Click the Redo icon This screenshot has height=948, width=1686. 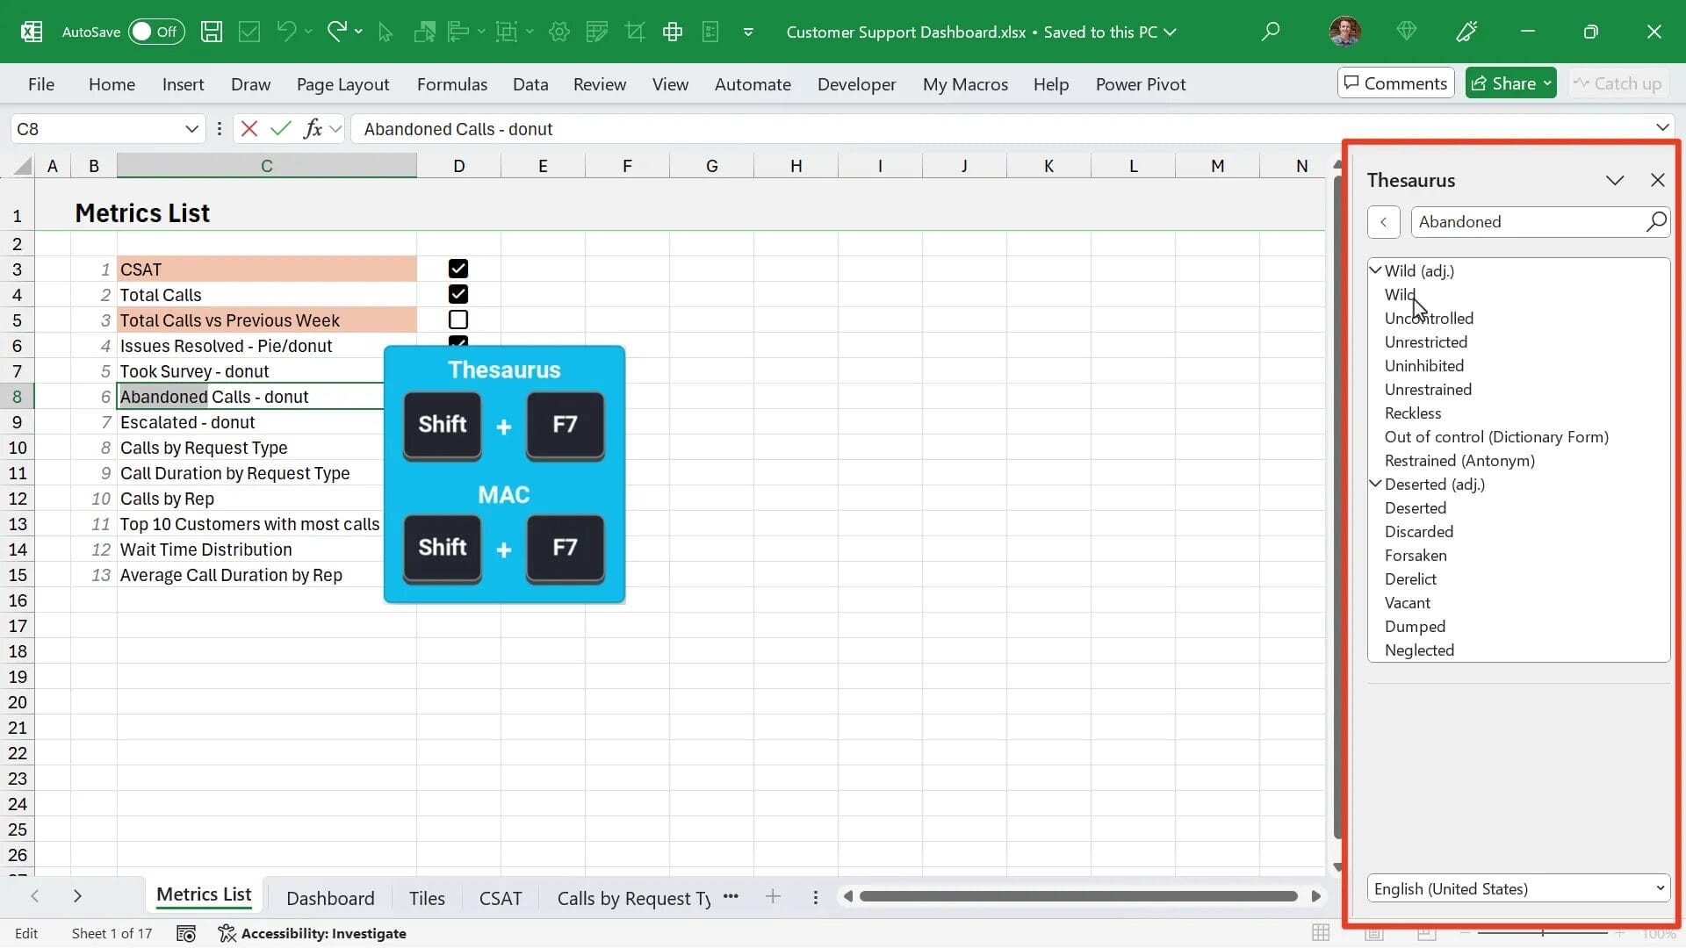pos(336,31)
